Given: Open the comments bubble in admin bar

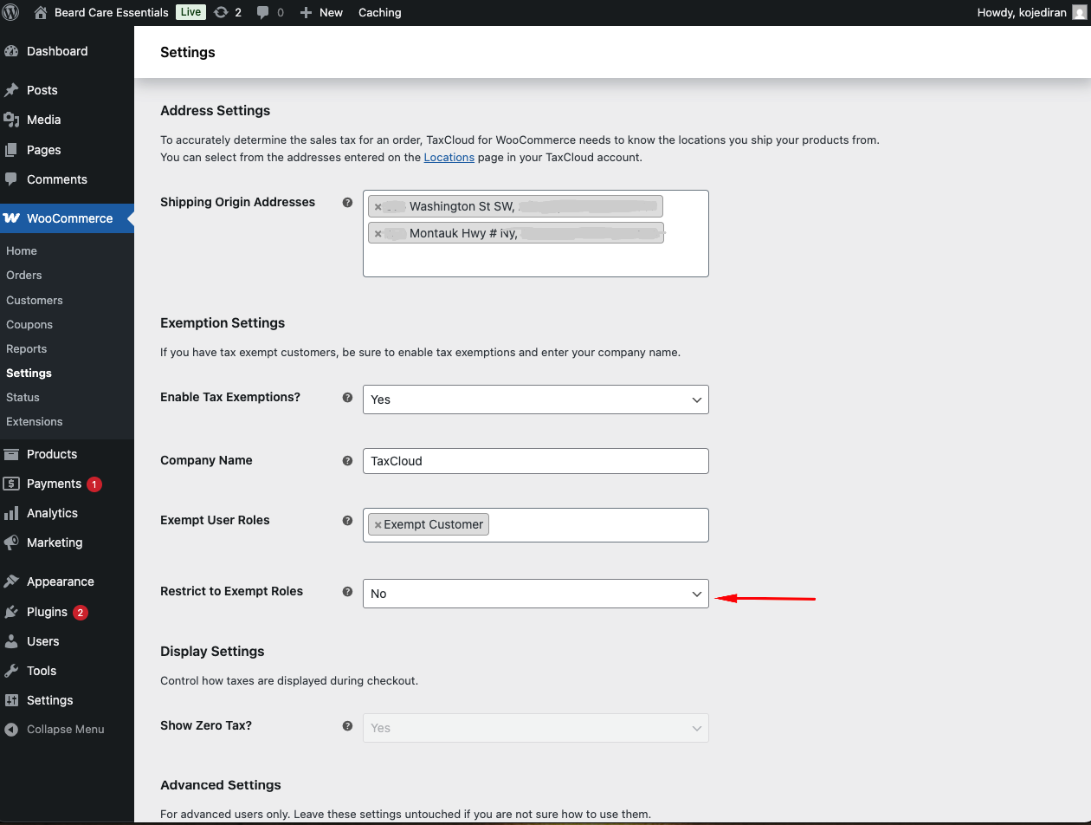Looking at the screenshot, I should point(263,12).
